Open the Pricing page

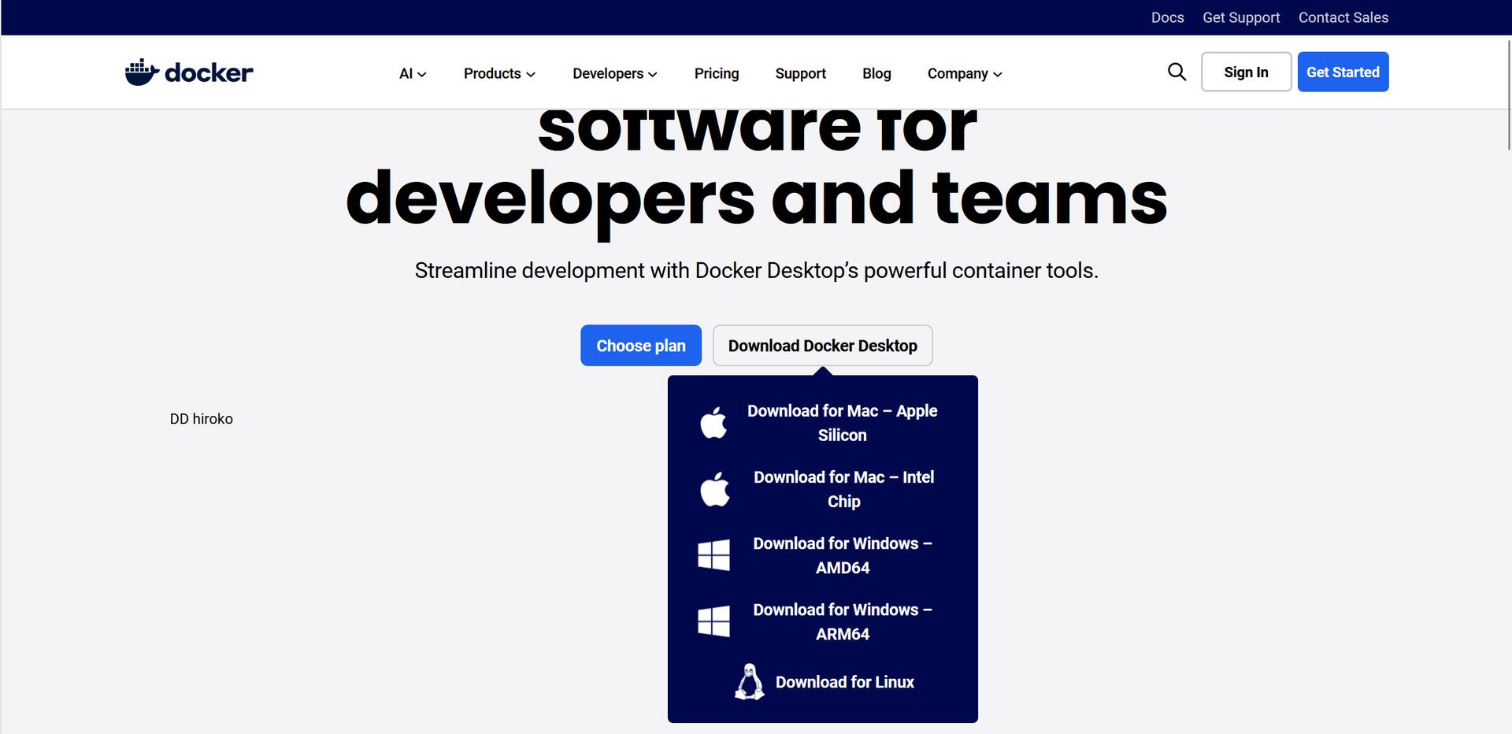tap(717, 73)
